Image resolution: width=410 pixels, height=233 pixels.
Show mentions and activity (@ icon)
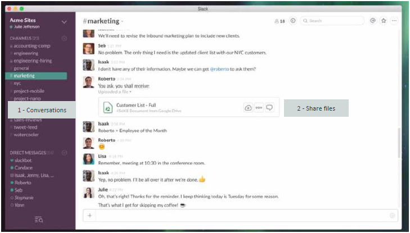(x=373, y=21)
